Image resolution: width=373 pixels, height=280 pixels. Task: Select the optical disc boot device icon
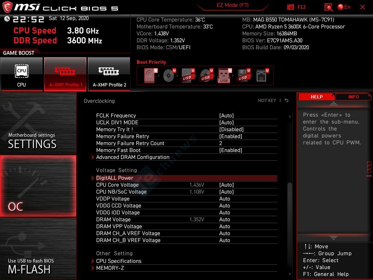pos(169,75)
